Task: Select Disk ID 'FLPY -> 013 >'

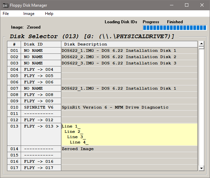Action: [41, 126]
